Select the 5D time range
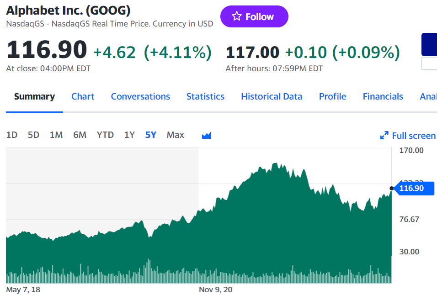The image size is (437, 295). [x=33, y=135]
